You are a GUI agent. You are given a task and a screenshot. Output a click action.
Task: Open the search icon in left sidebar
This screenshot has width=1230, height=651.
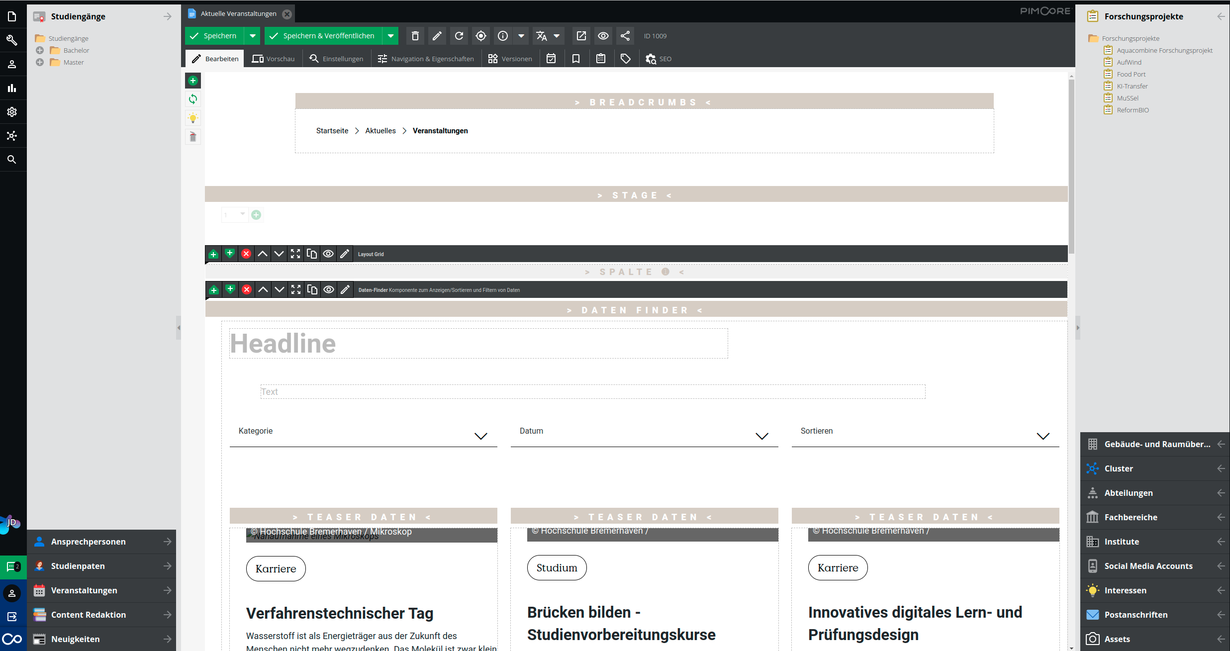[x=12, y=159]
